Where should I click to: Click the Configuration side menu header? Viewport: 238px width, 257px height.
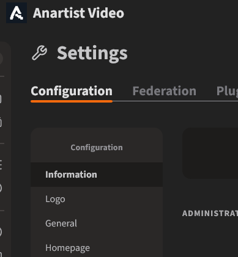(x=97, y=147)
